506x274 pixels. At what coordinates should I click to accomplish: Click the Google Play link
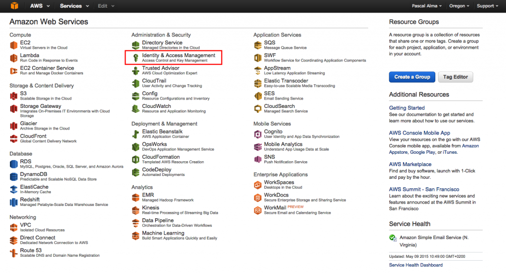point(422,152)
